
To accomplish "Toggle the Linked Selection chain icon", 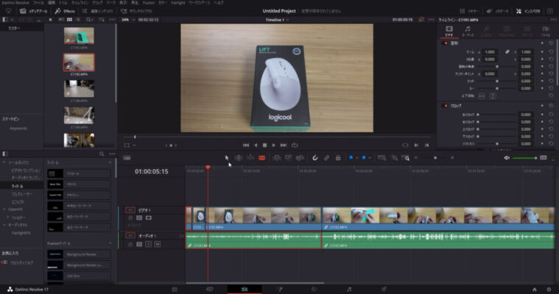I will [x=326, y=157].
